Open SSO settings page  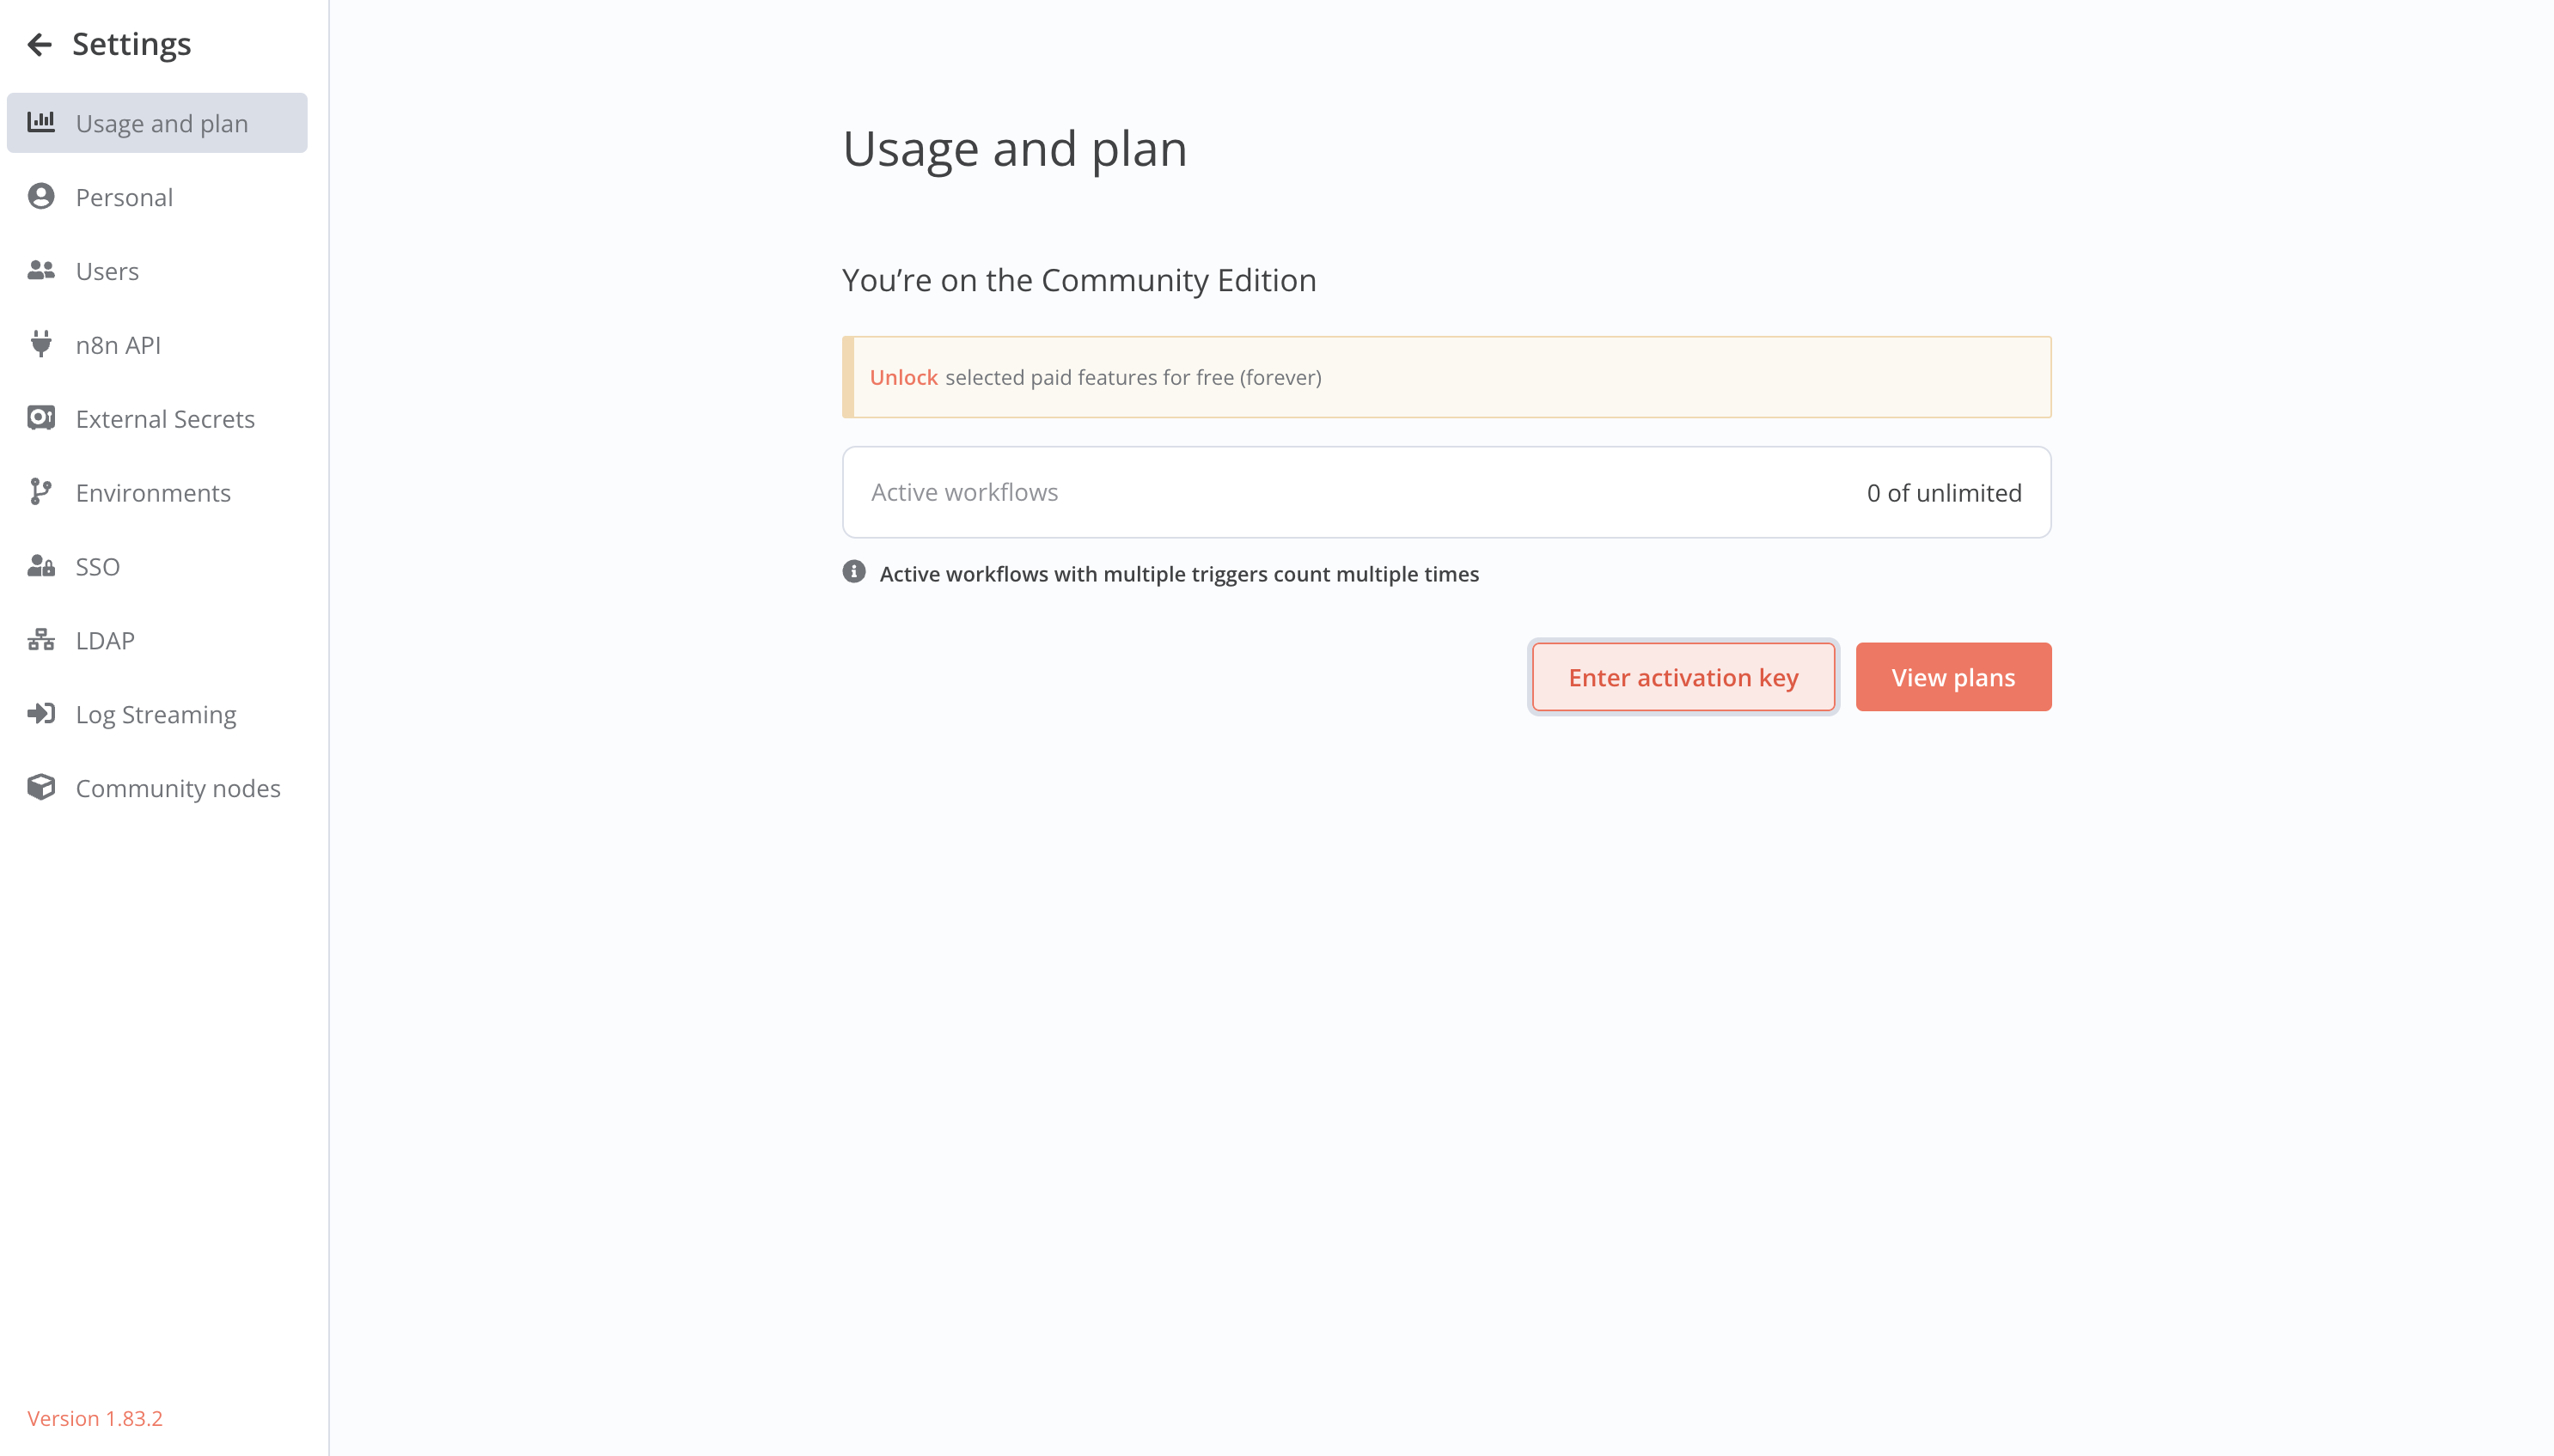pyautogui.click(x=157, y=567)
